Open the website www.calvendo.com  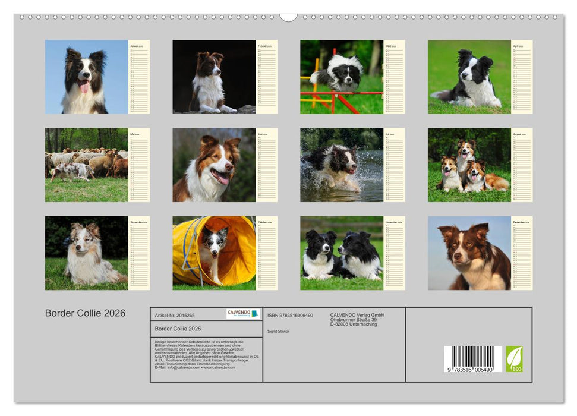click(220, 367)
